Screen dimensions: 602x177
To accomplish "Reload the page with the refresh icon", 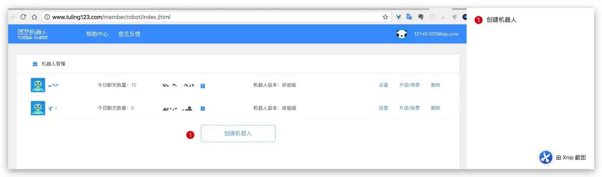I will tap(23, 17).
